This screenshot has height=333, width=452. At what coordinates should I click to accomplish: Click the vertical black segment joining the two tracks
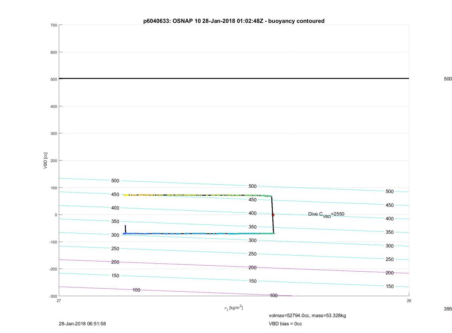[x=273, y=214]
